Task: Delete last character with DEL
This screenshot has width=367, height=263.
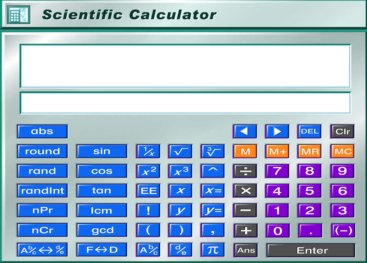Action: [309, 131]
